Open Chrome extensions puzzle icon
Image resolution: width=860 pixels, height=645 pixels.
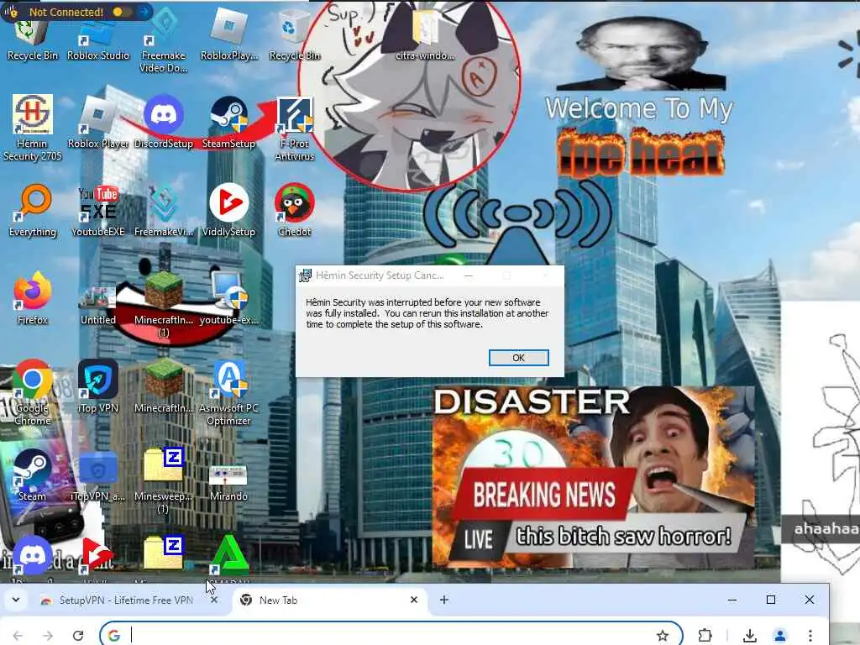(705, 635)
